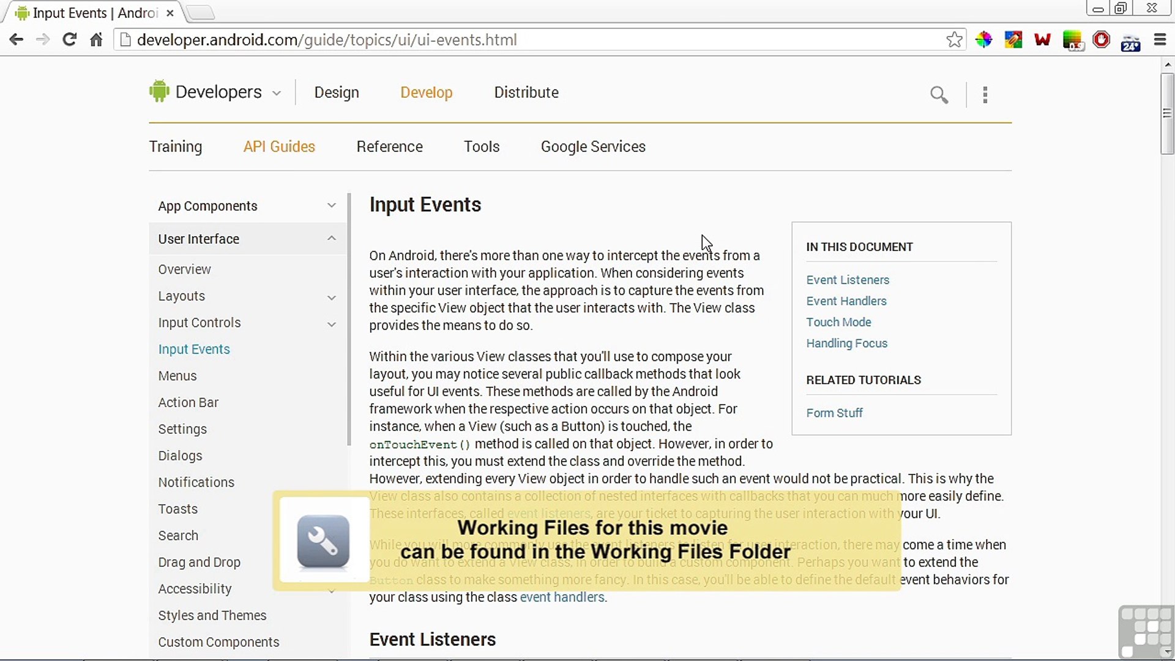Open the vertical dots overflow menu

click(x=985, y=95)
